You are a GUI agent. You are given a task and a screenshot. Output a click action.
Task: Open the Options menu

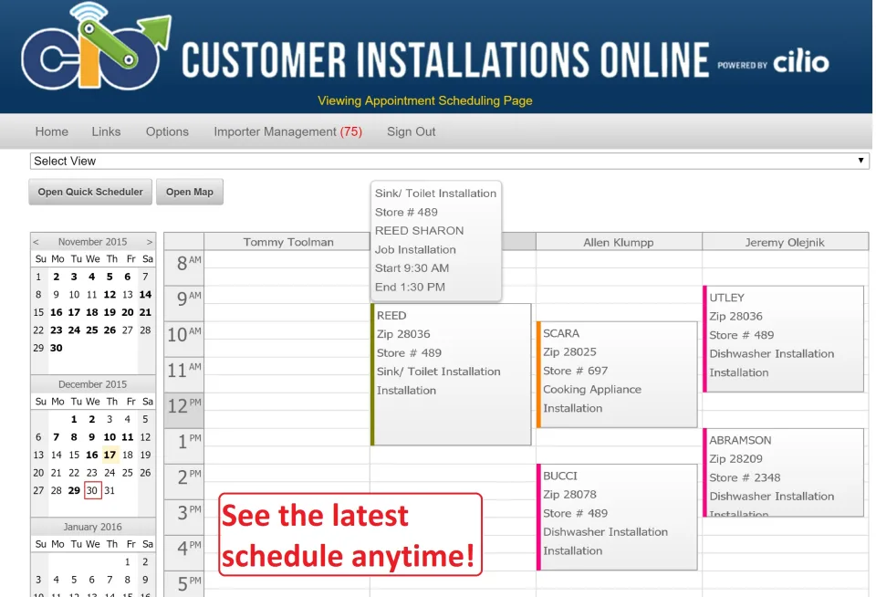coord(167,131)
